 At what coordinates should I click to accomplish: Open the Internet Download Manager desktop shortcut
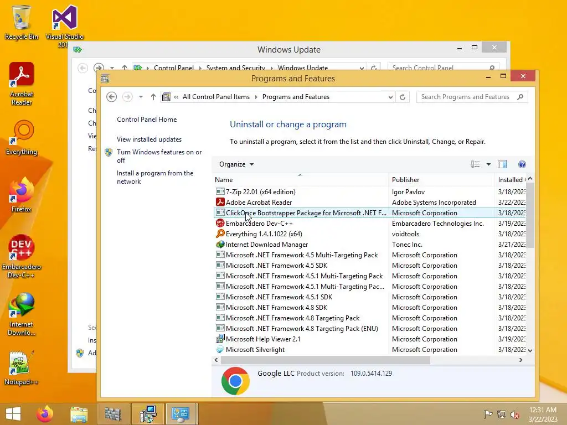click(22, 314)
